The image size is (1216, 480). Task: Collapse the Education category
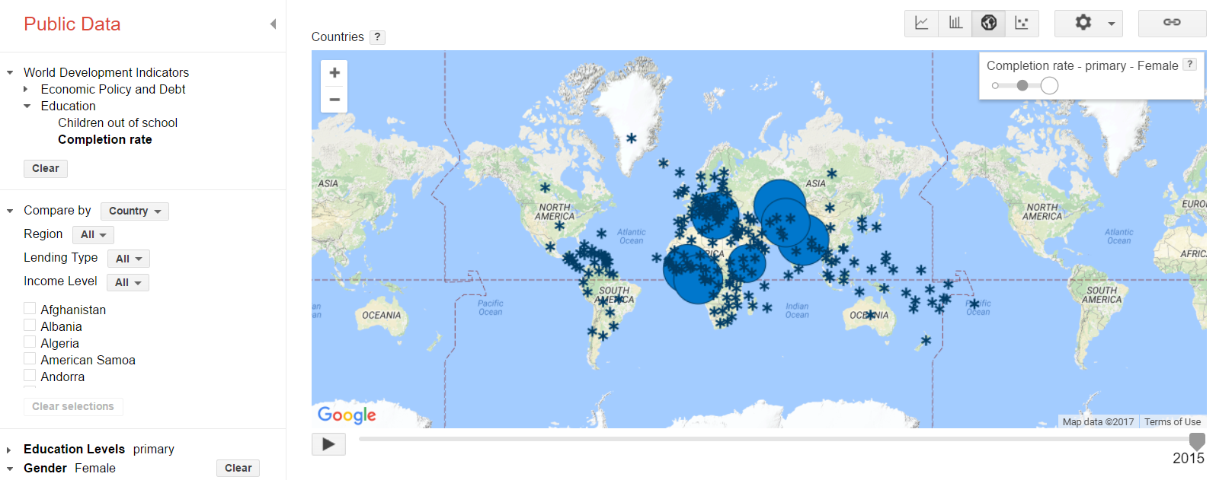coord(27,106)
